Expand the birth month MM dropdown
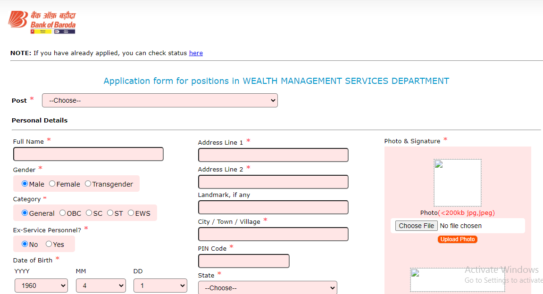 (100, 286)
